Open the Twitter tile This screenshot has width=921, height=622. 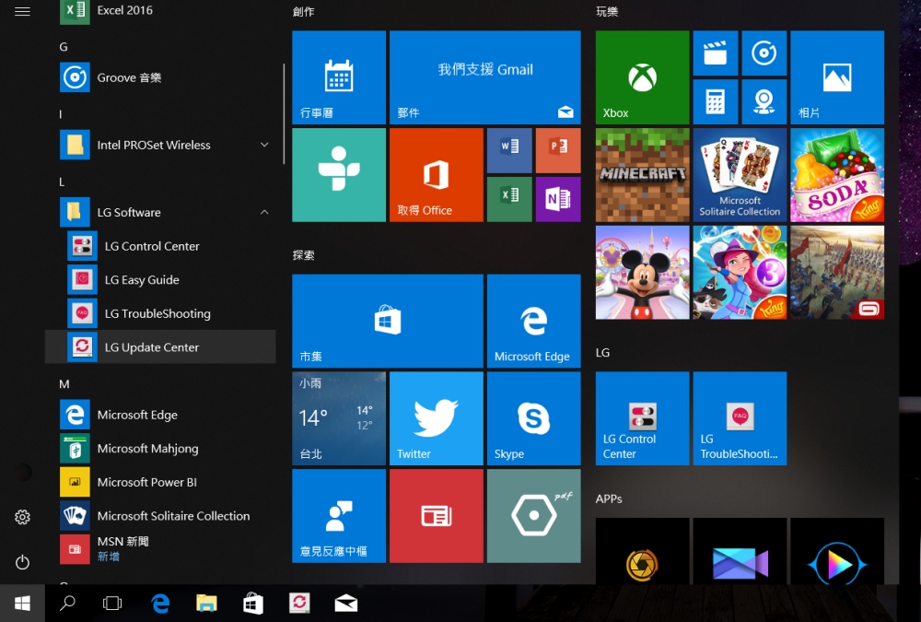(x=436, y=418)
